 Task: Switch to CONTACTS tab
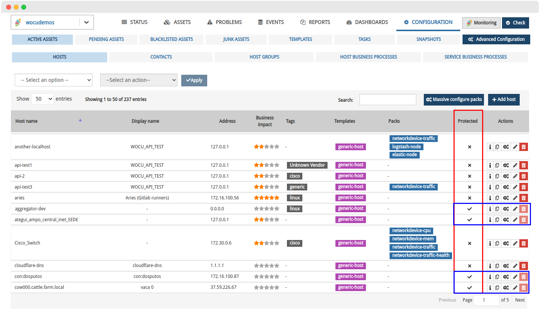(161, 57)
